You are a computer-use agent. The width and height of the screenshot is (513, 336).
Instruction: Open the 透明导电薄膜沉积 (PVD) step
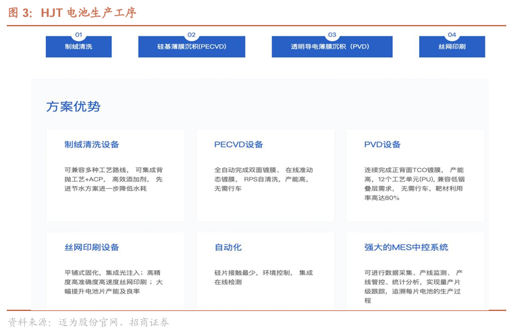click(331, 47)
